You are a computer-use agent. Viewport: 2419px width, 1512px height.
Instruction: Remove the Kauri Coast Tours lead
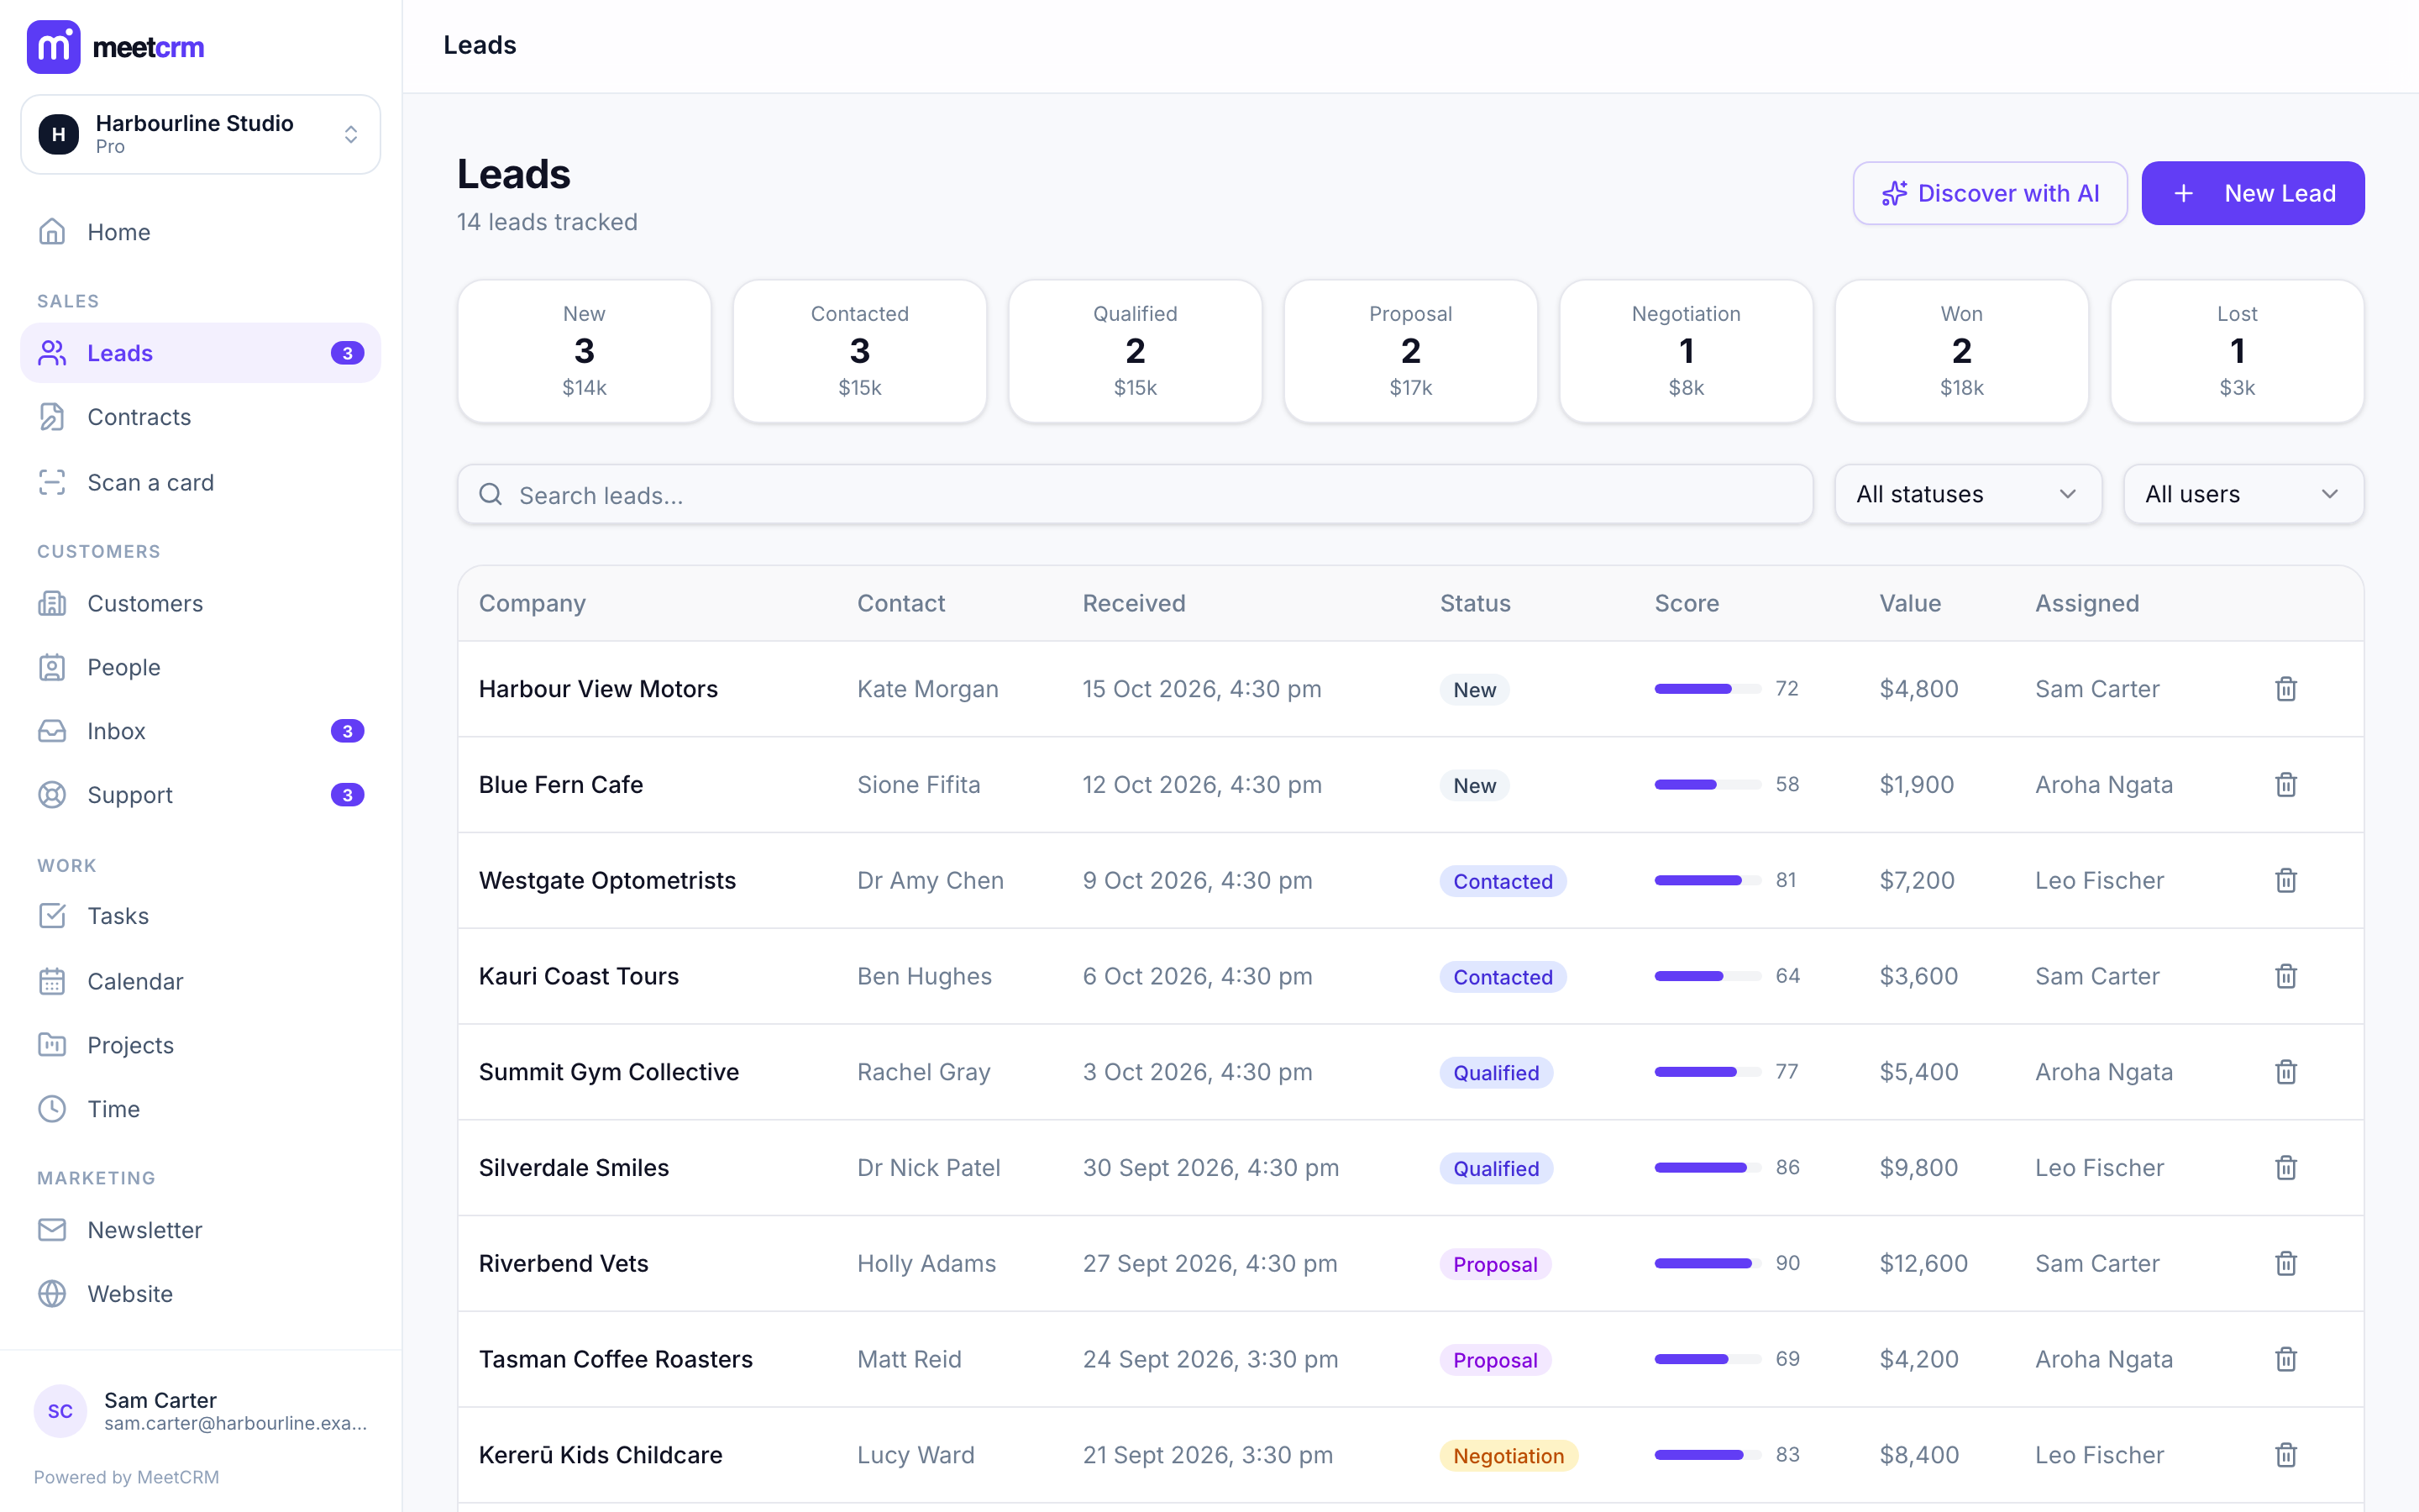2286,976
